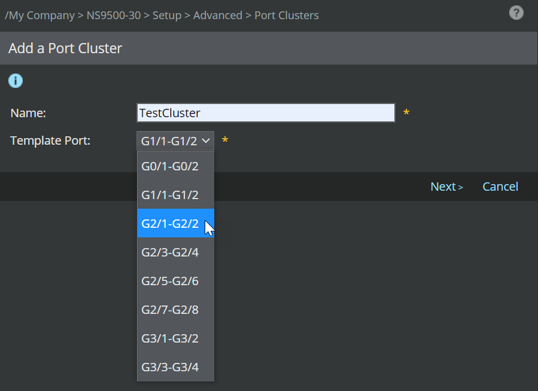
Task: Go to Setup in the breadcrumb
Action: coord(167,16)
